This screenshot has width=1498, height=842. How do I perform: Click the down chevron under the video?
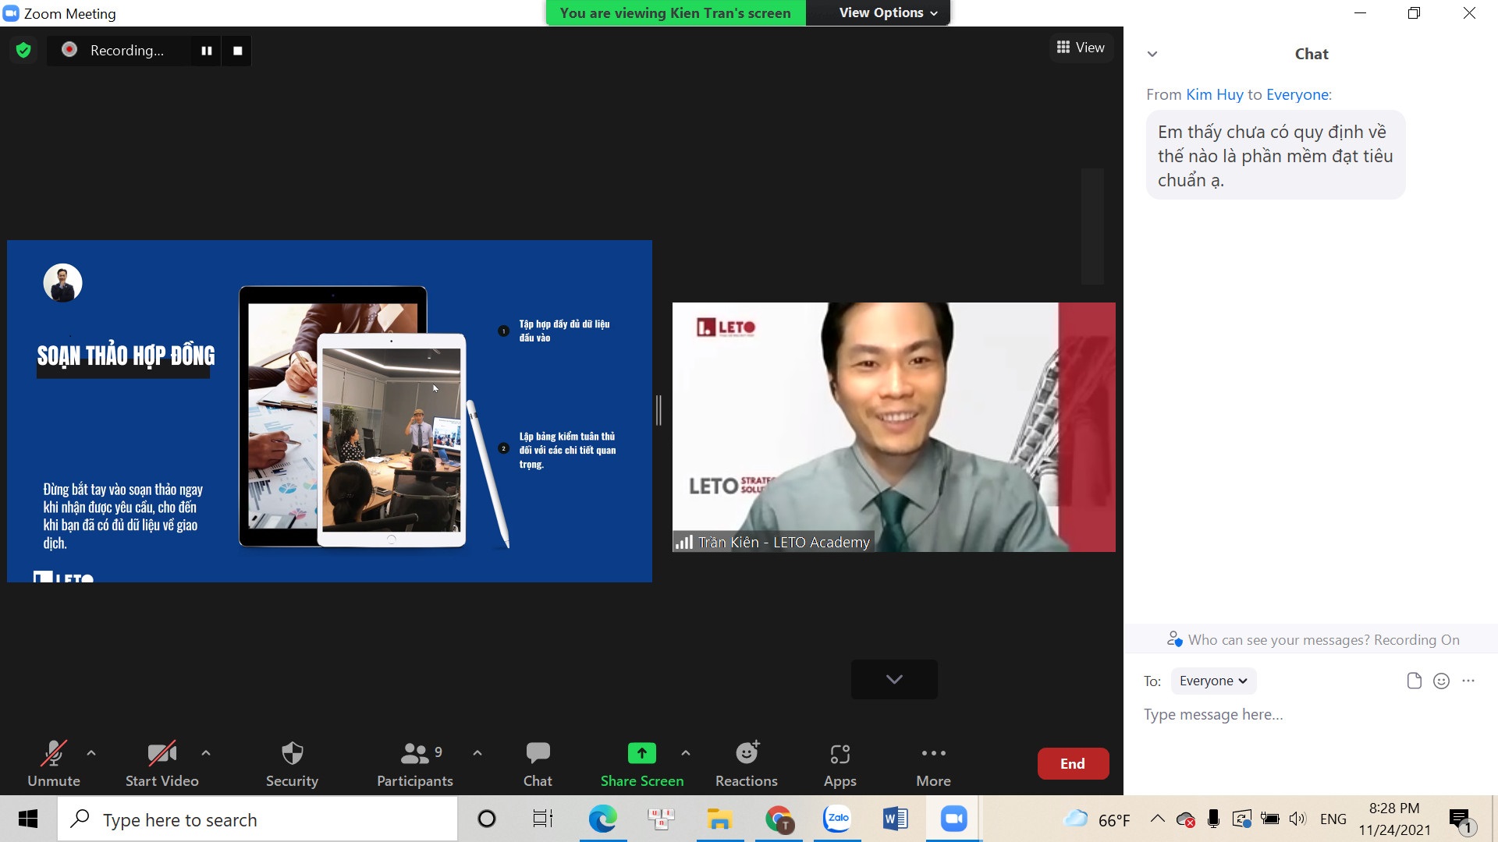point(894,679)
